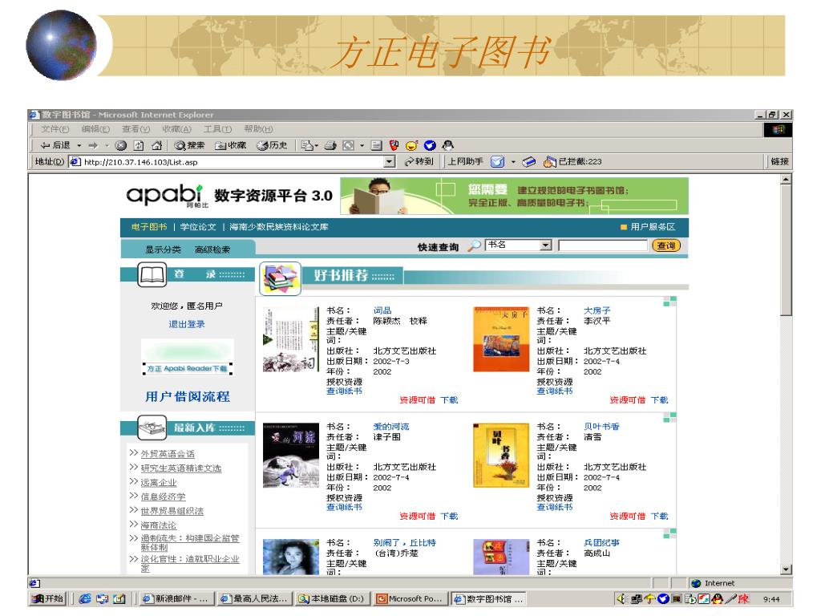Click the Mail toolbar icon

(307, 146)
